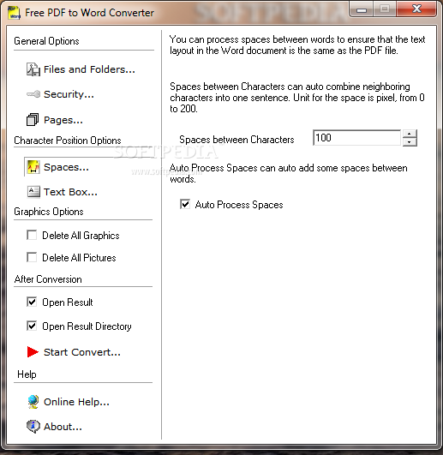
Task: Click the Text Box icon
Action: click(33, 192)
